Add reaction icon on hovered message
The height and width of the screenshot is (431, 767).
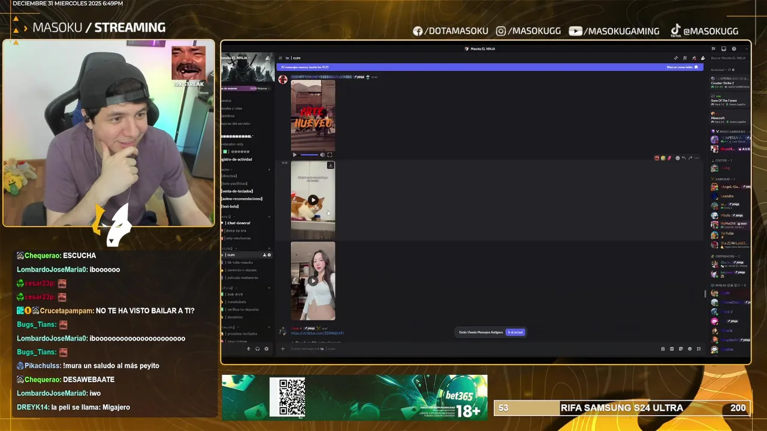coord(678,158)
